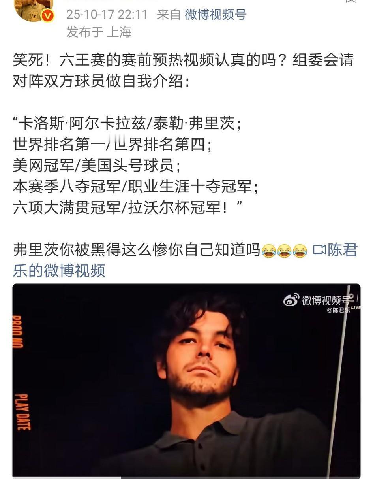373x479 pixels.
Task: Play the embedded video thumbnail
Action: (186, 379)
